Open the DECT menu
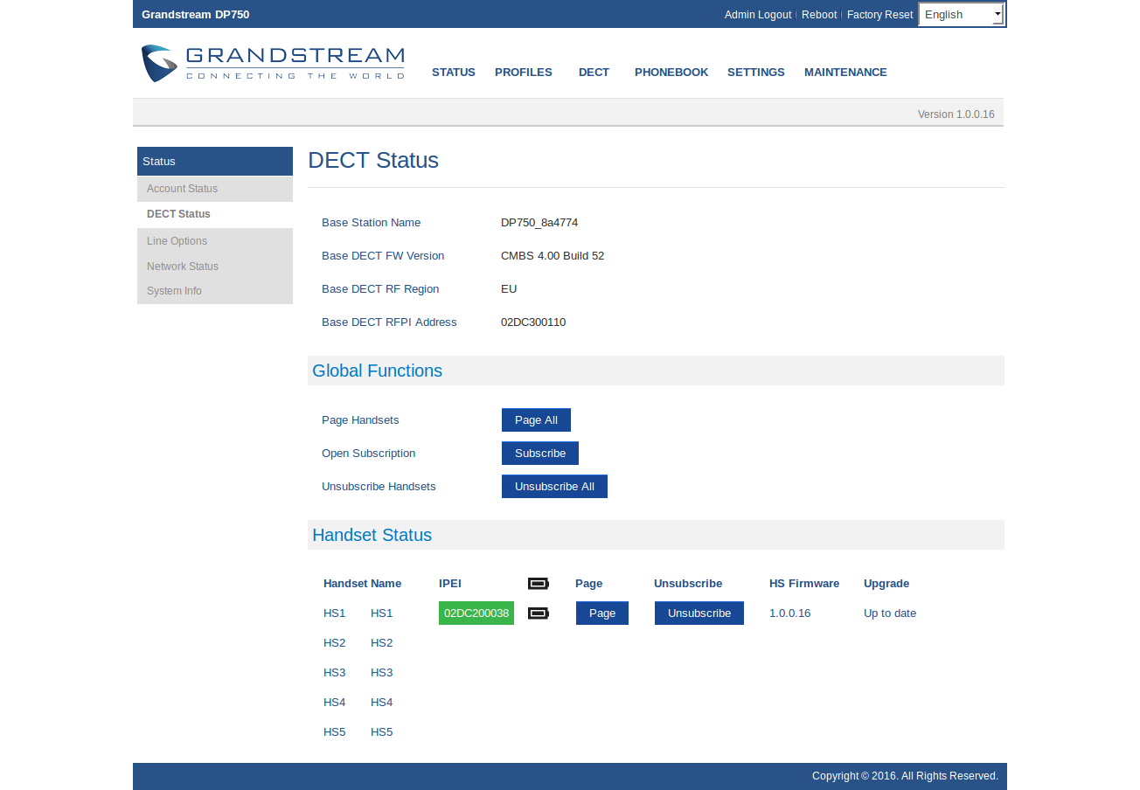Screen dimensions: 1140x790 (594, 73)
